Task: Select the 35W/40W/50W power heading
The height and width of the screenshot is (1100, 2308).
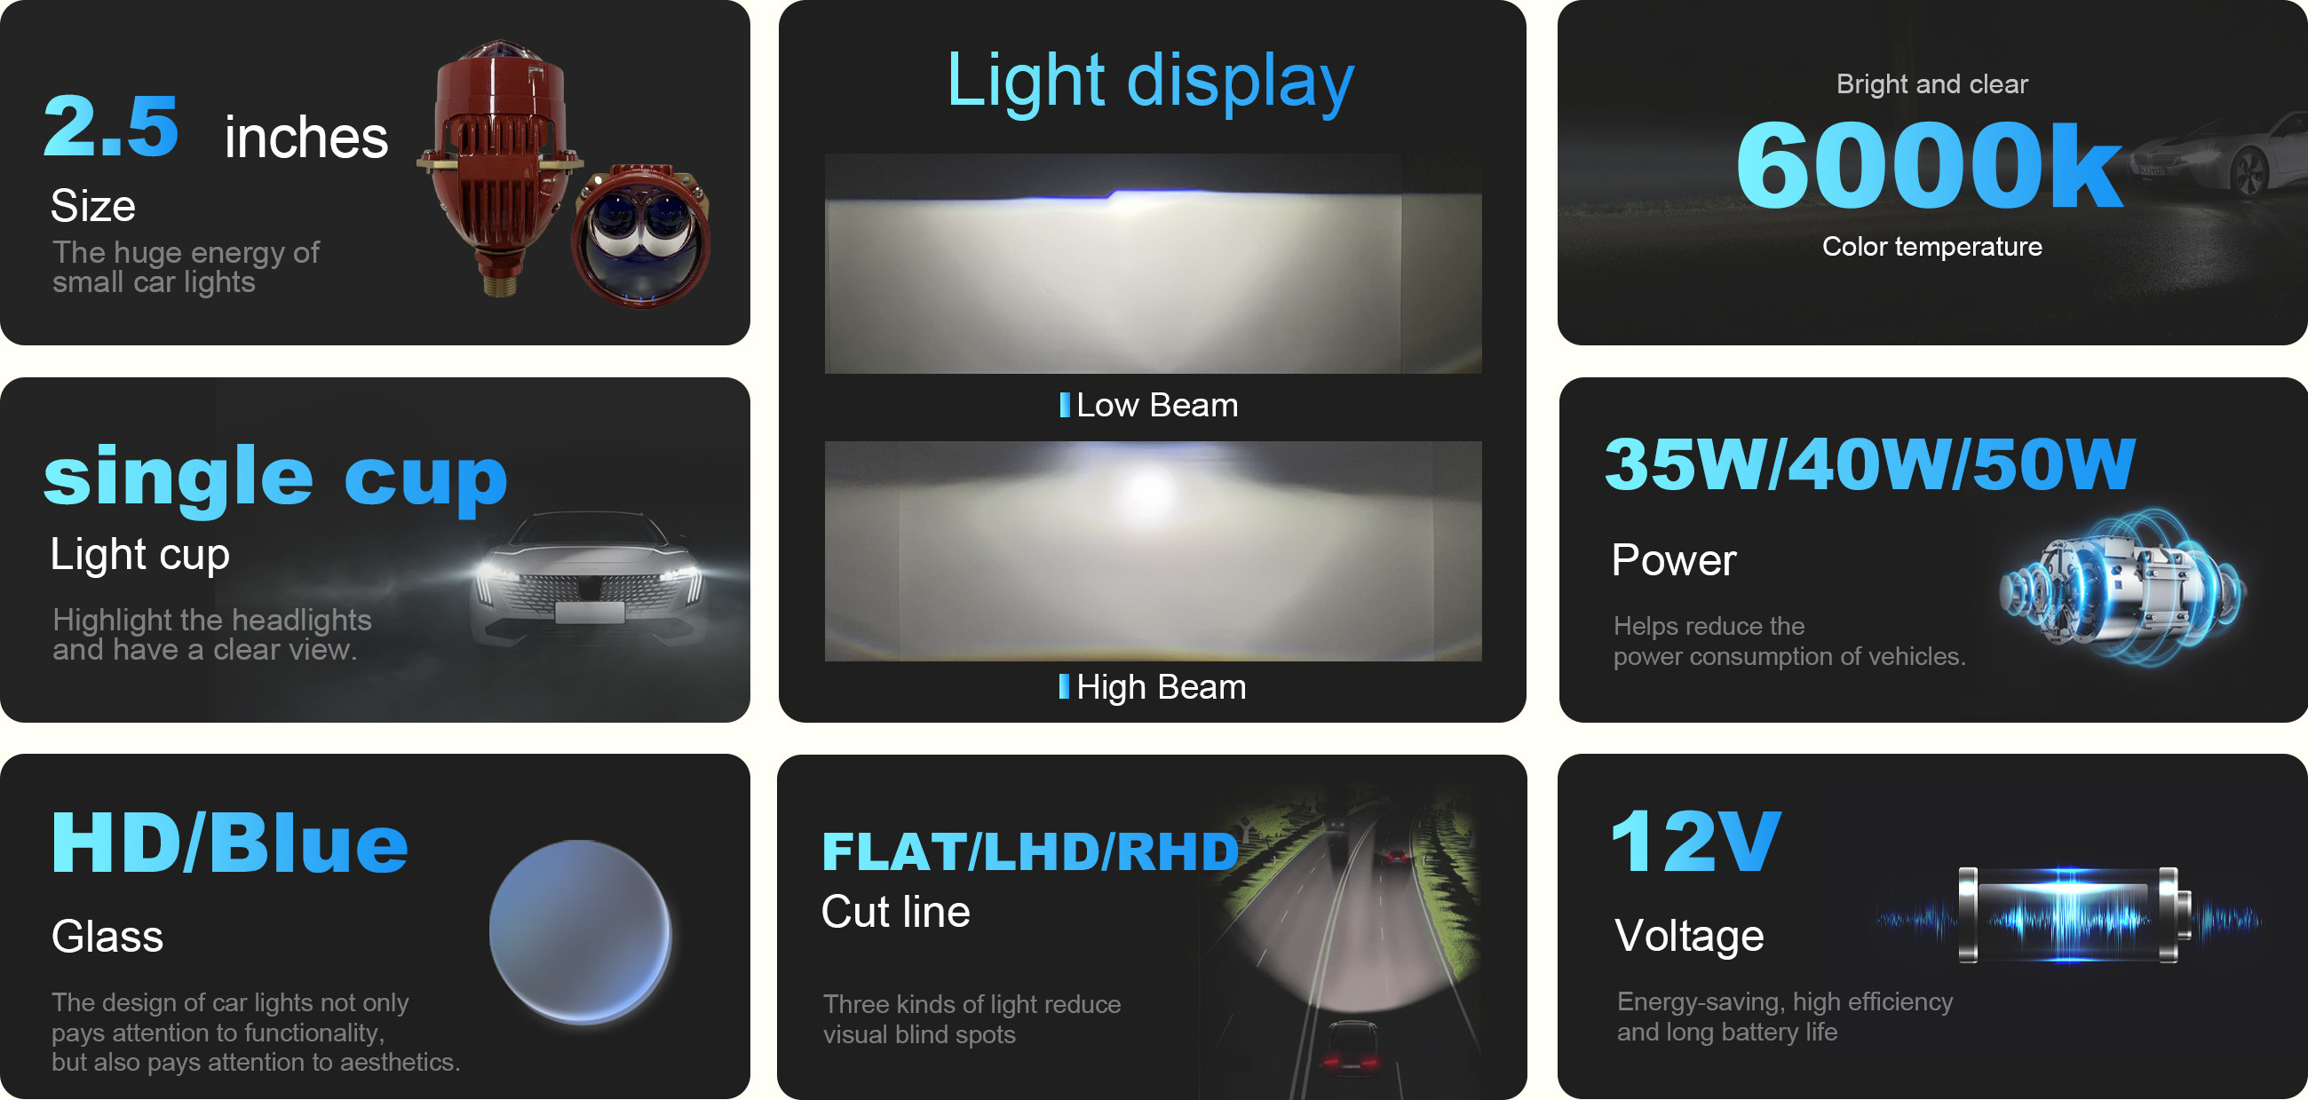Action: point(1869,464)
